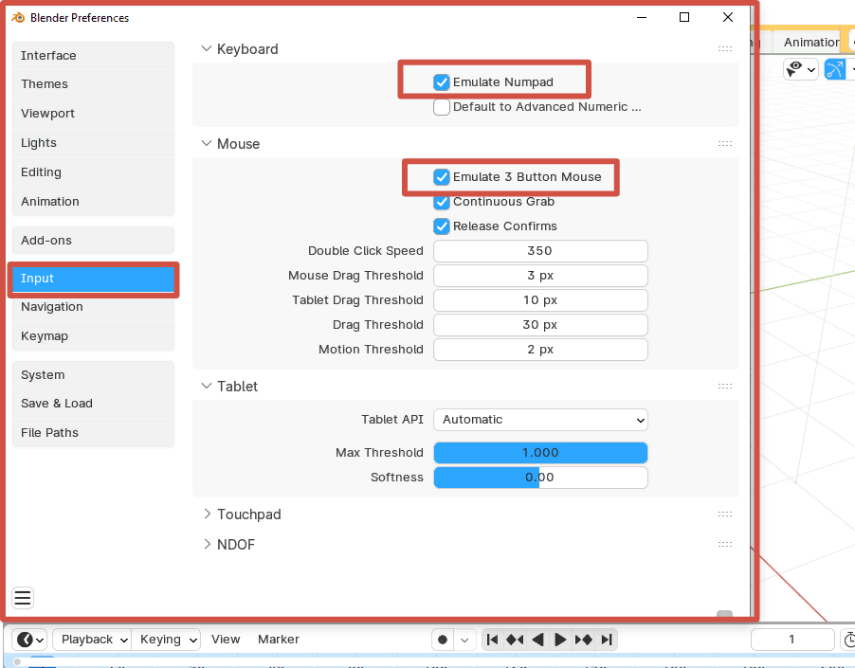855x668 pixels.
Task: Click the Mouse Drag Threshold field
Action: click(540, 276)
